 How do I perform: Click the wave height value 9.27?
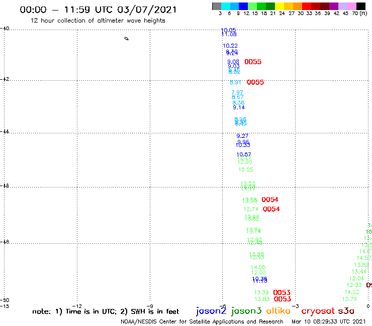tap(242, 136)
